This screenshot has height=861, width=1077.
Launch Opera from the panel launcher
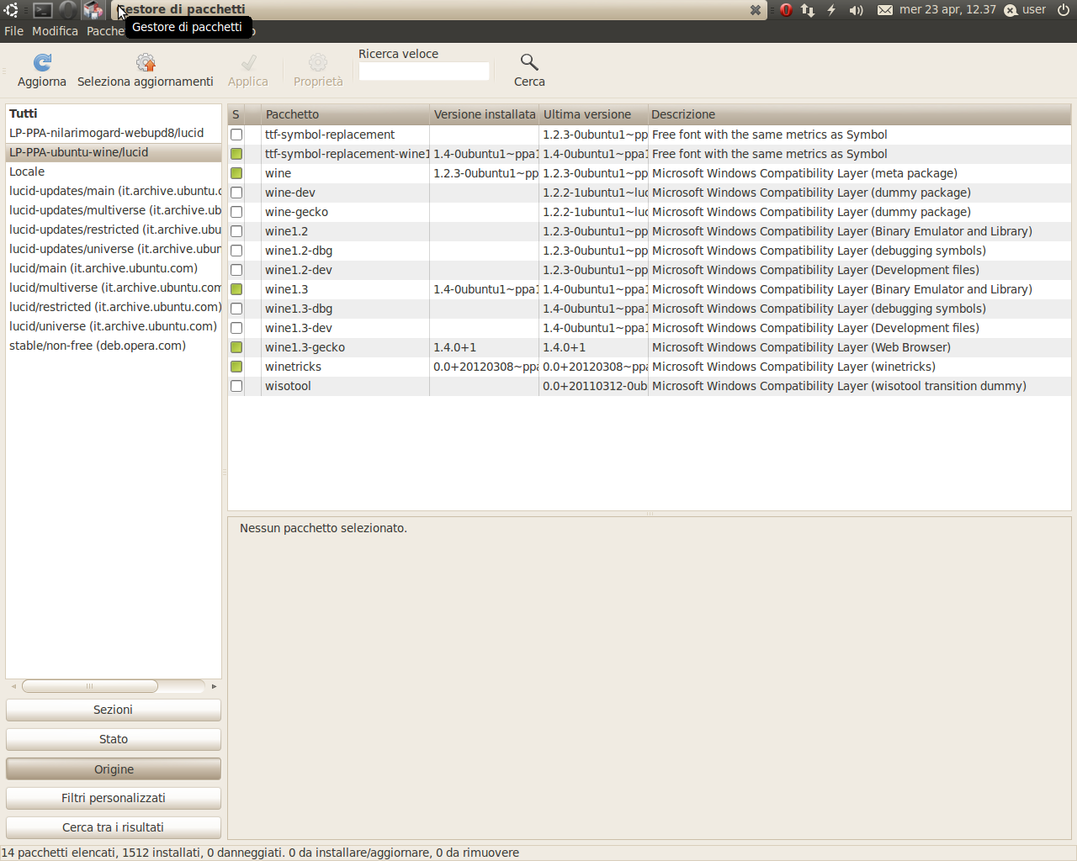[68, 10]
